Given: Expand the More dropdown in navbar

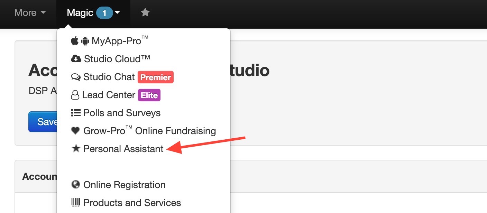Looking at the screenshot, I should tap(30, 13).
